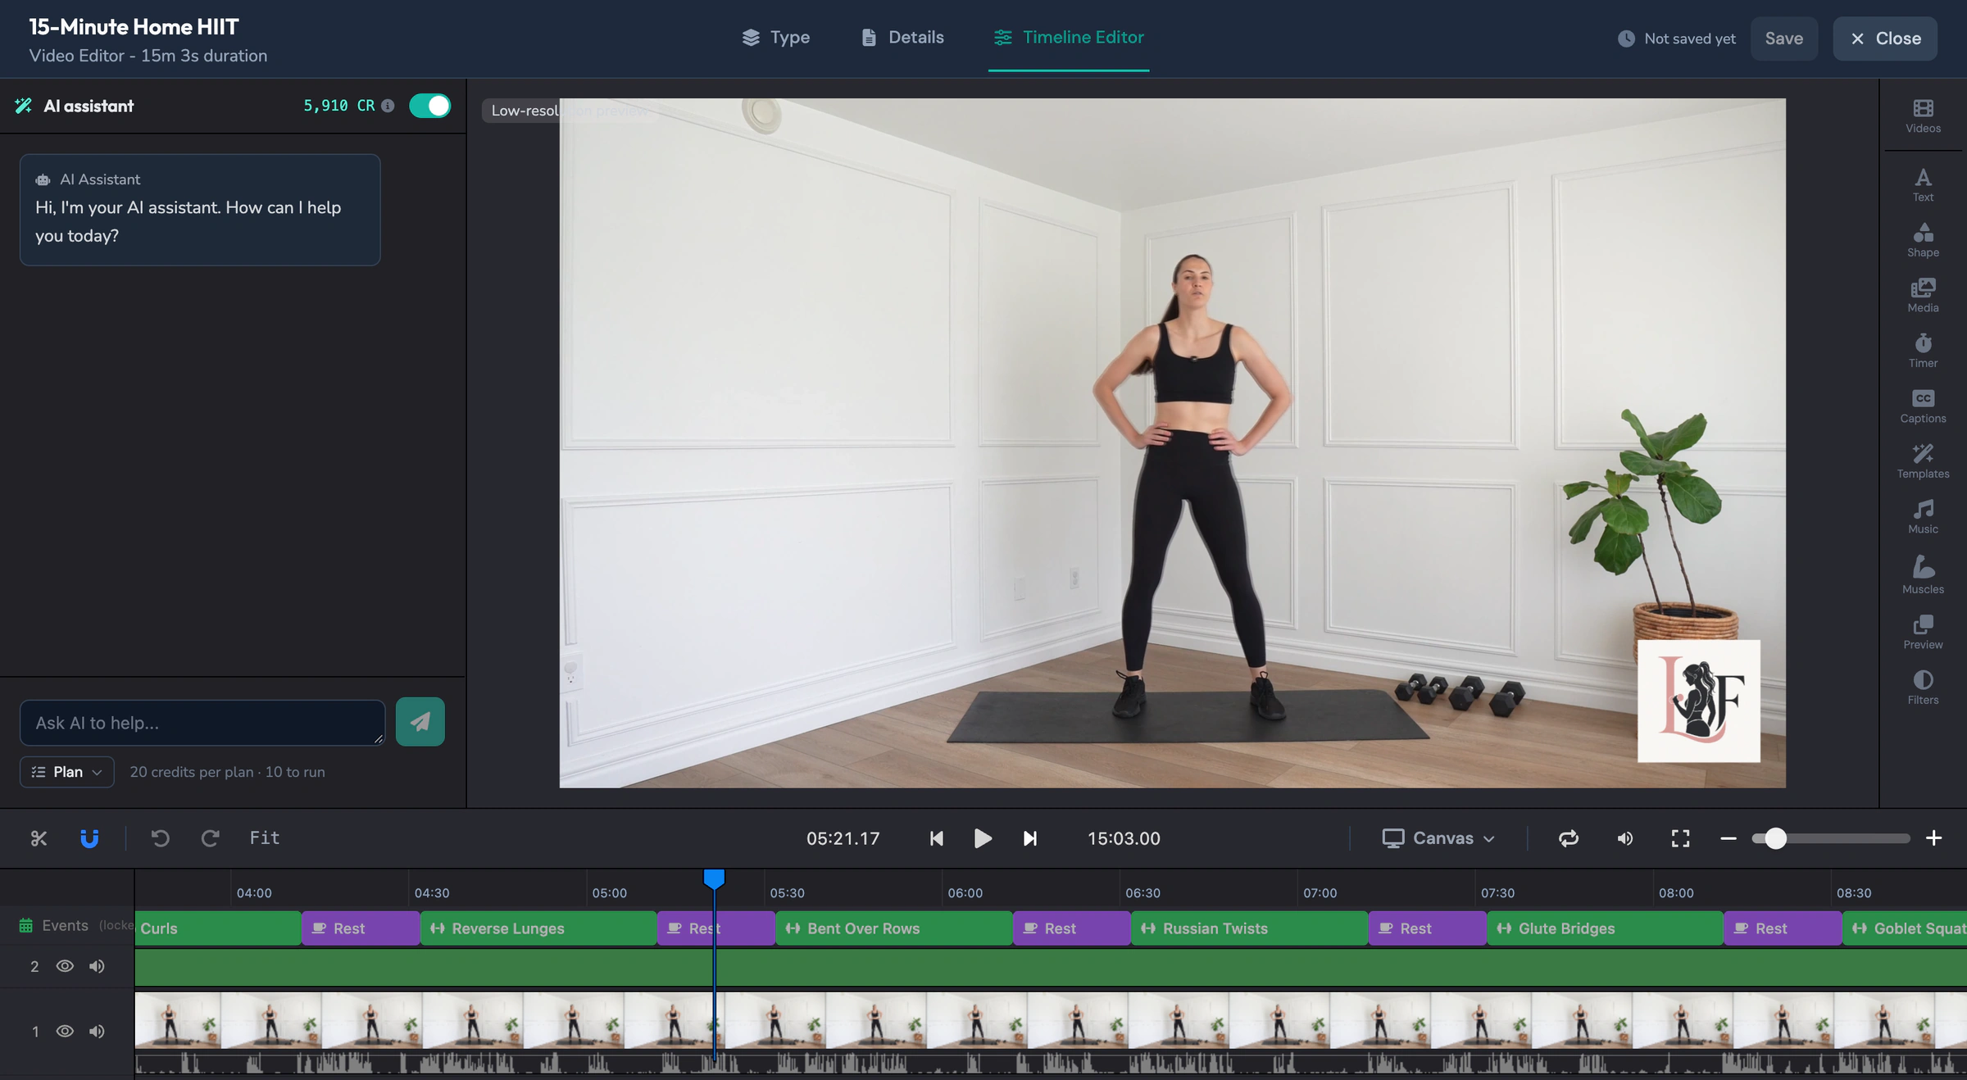Send message to AI assistant
The image size is (1967, 1080).
(x=420, y=721)
